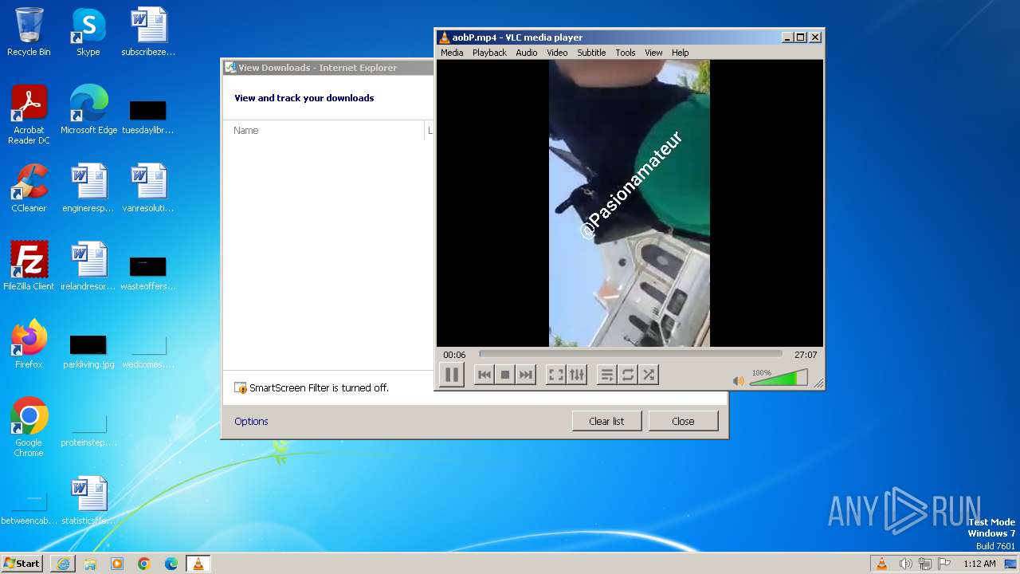Image resolution: width=1020 pixels, height=574 pixels.
Task: Select the Google Chrome desktop shortcut
Action: (29, 427)
